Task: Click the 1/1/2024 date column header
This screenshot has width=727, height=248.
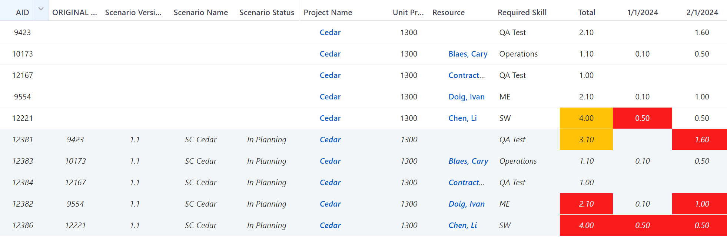Action: point(643,12)
